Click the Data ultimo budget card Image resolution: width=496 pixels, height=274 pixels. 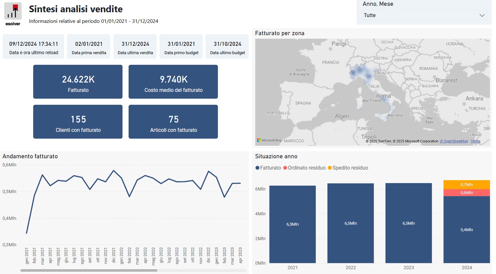[x=227, y=46]
